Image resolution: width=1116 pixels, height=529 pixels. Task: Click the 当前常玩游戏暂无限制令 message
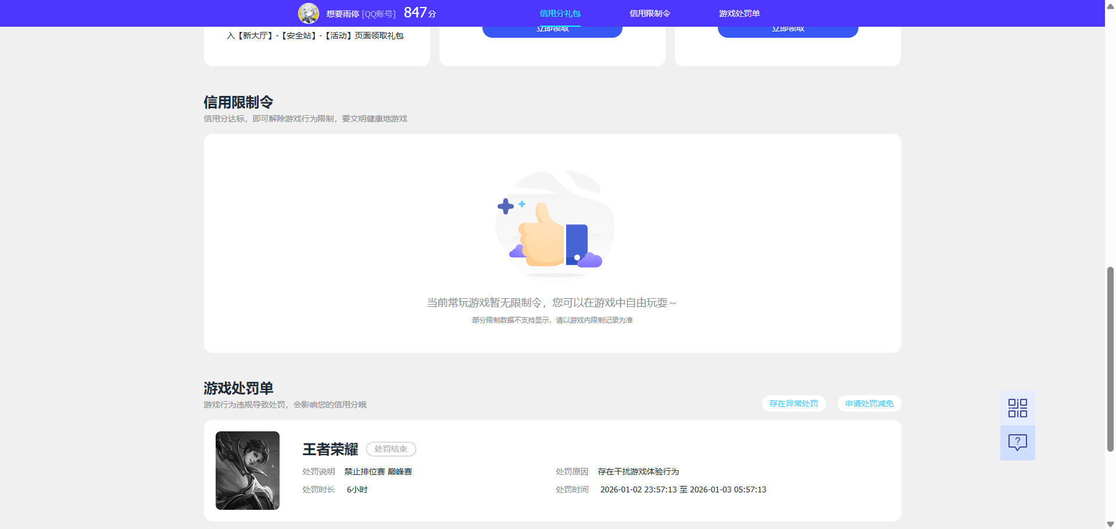(x=552, y=303)
